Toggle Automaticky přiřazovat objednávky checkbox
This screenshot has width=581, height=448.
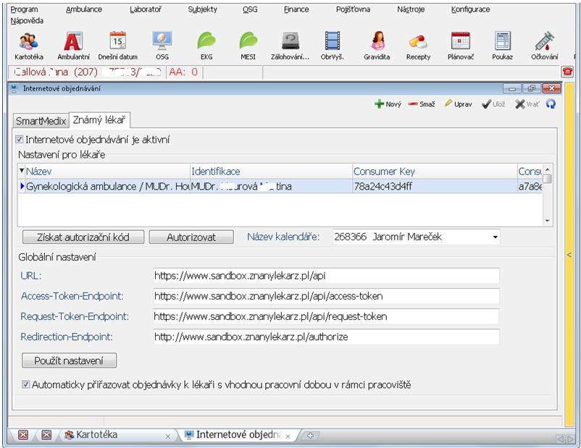tap(25, 384)
